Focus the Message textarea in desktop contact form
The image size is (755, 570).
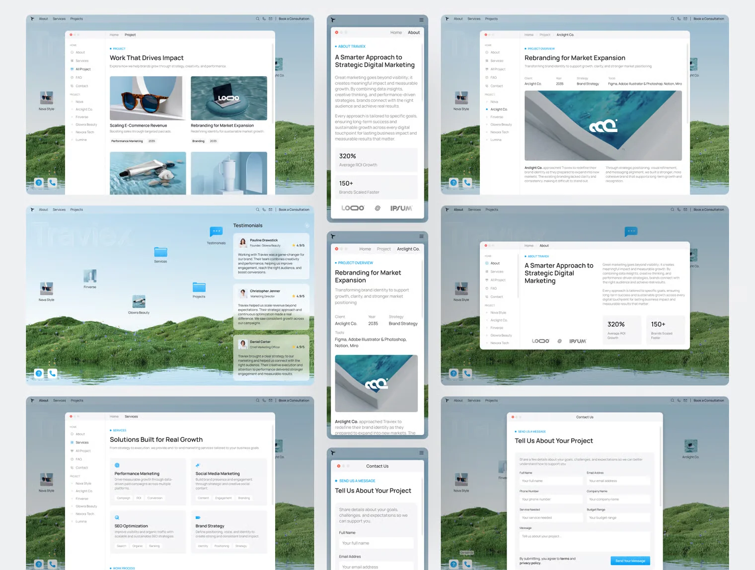pyautogui.click(x=585, y=541)
